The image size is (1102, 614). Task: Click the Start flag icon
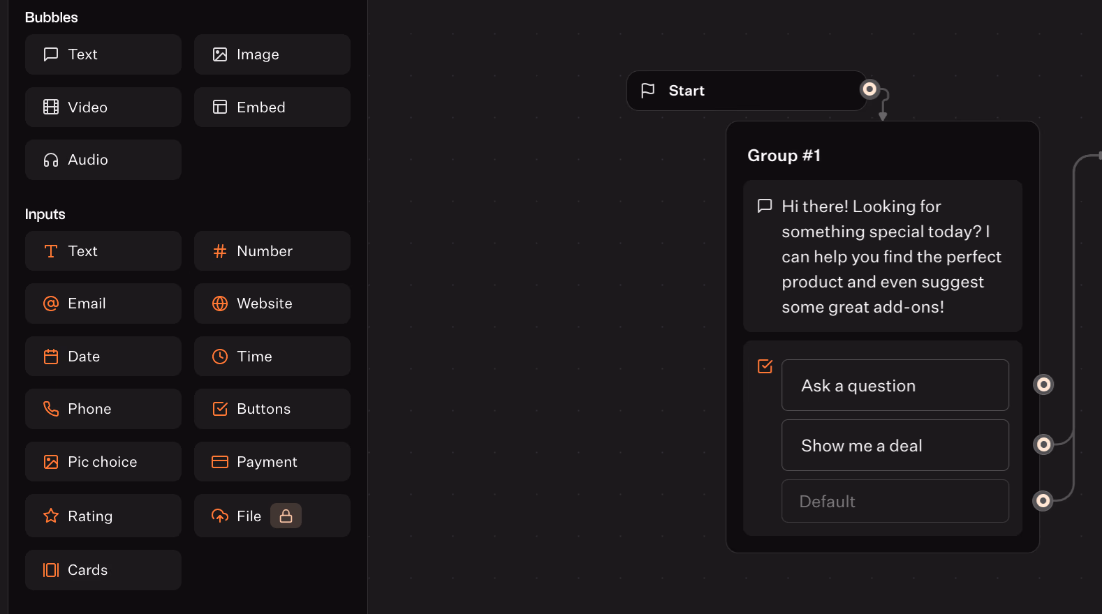(648, 91)
